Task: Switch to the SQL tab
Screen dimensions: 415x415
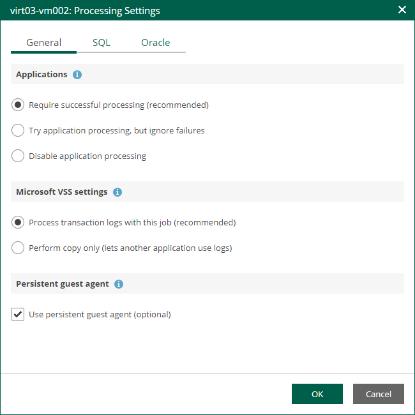Action: pyautogui.click(x=101, y=43)
